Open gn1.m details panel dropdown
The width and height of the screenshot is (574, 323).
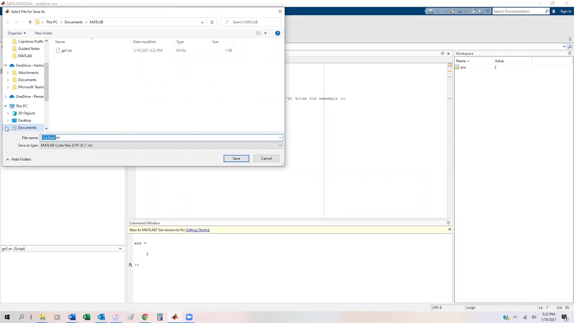coord(120,249)
